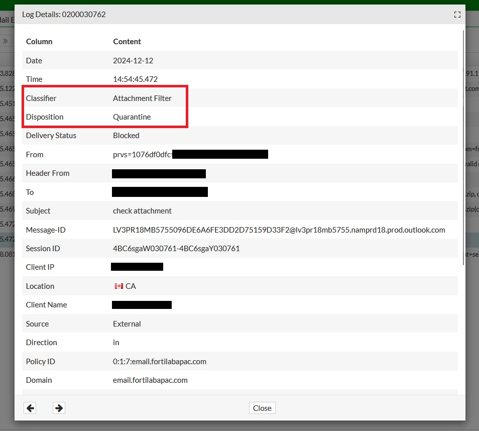Go to the next log entry arrow
This screenshot has width=479, height=431.
pos(59,408)
